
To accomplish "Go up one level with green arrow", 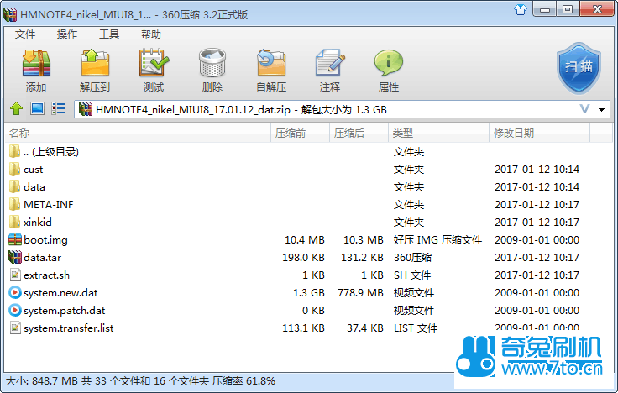I will (x=16, y=109).
